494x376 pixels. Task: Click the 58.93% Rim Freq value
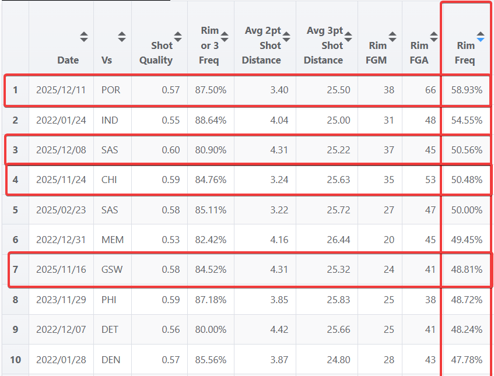[466, 90]
